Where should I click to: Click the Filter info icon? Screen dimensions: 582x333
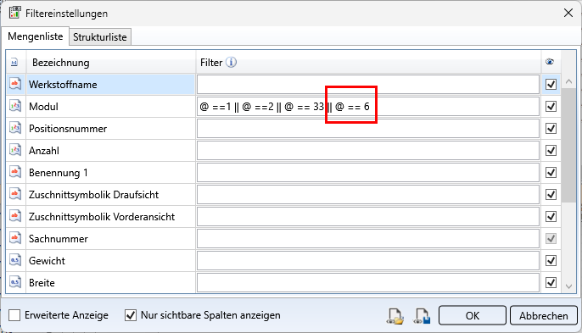point(231,63)
